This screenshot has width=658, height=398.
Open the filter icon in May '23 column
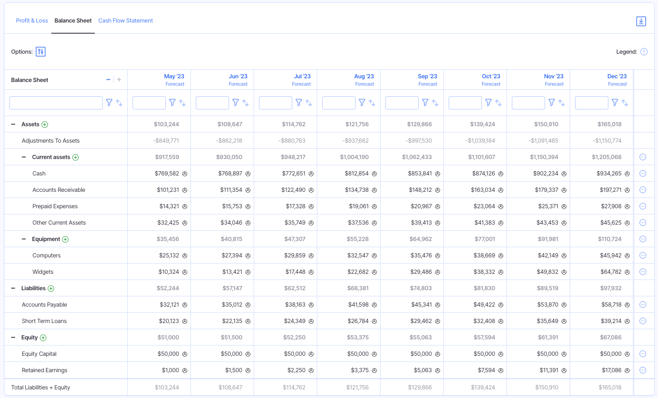click(172, 102)
